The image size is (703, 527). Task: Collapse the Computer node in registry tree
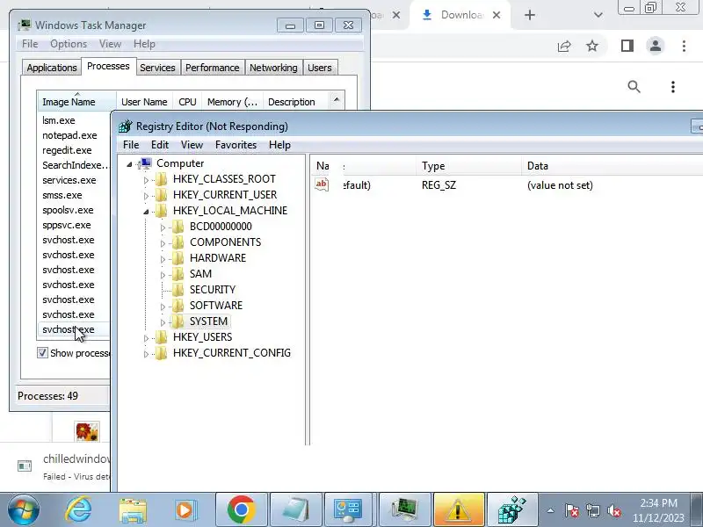(x=129, y=164)
